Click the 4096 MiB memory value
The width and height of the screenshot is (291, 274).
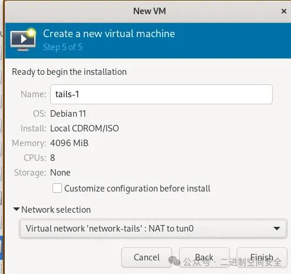tap(69, 143)
